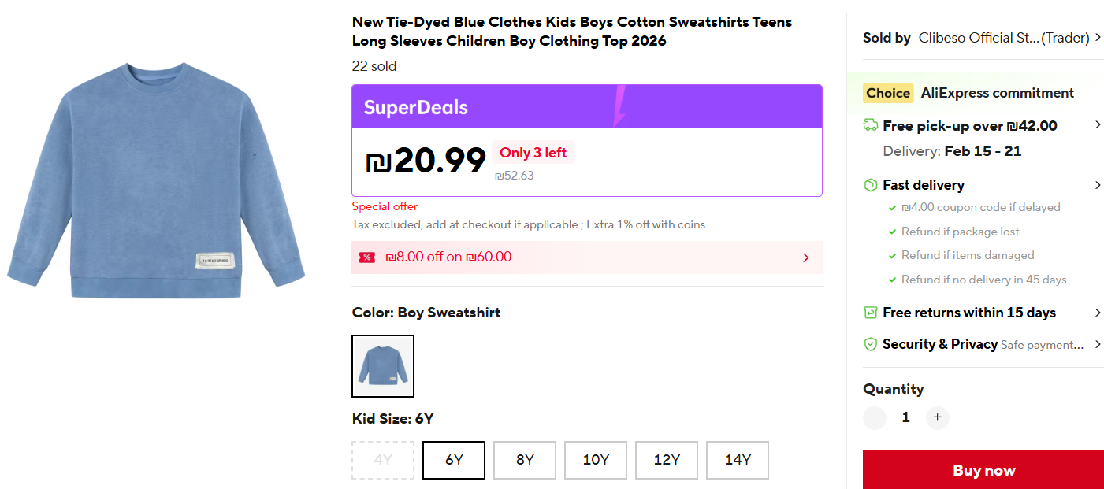Click the large blue sweatshirt product image
1104x489 pixels.
coord(156,180)
